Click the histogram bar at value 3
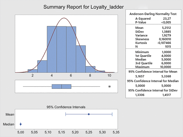The width and height of the screenshot is (183, 137). [x=42, y=66]
